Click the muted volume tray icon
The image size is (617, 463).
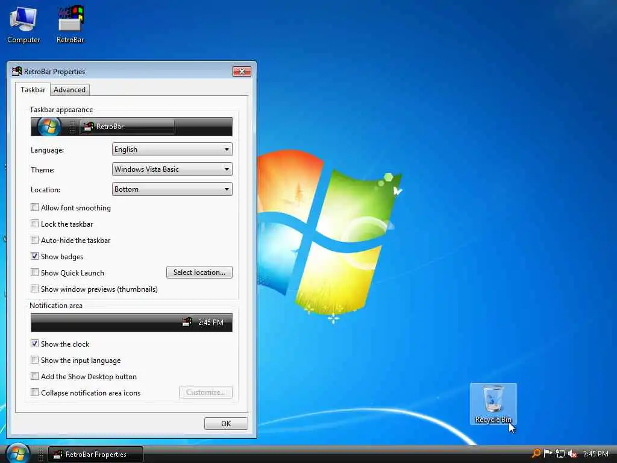coord(572,454)
